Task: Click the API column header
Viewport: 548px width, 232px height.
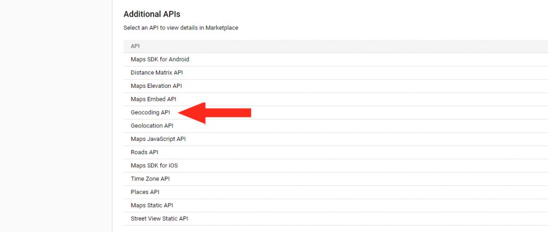Action: pyautogui.click(x=135, y=46)
